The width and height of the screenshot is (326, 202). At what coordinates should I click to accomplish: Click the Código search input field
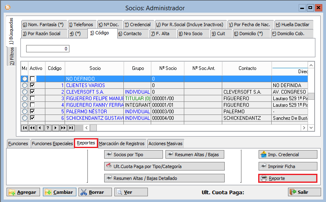[x=47, y=49]
